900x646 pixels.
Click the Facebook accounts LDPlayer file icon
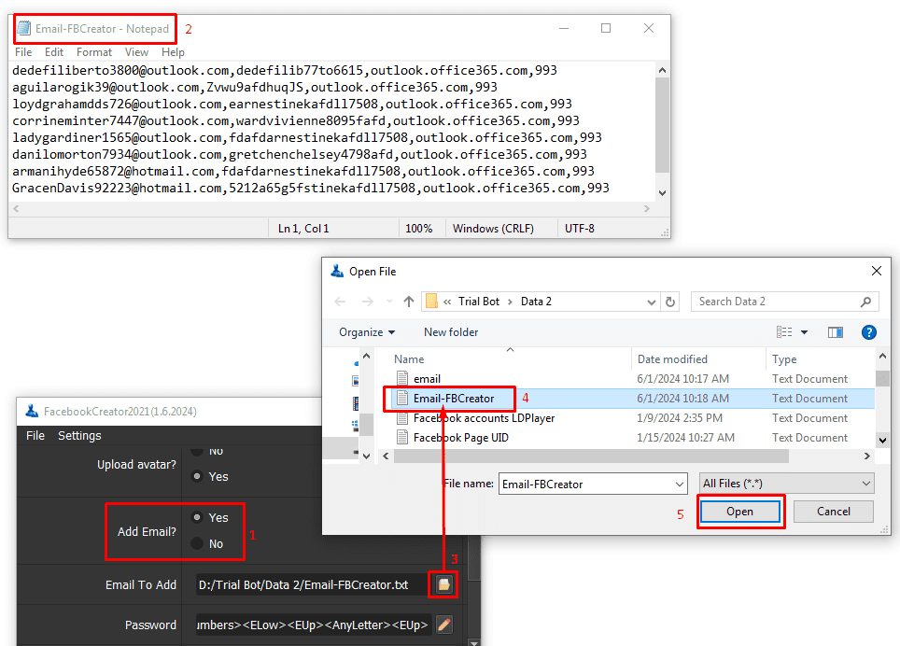tap(402, 417)
